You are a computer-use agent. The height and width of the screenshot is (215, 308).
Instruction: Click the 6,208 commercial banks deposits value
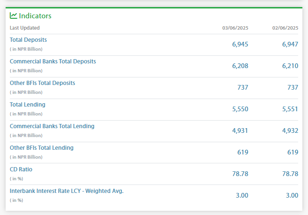(240, 66)
